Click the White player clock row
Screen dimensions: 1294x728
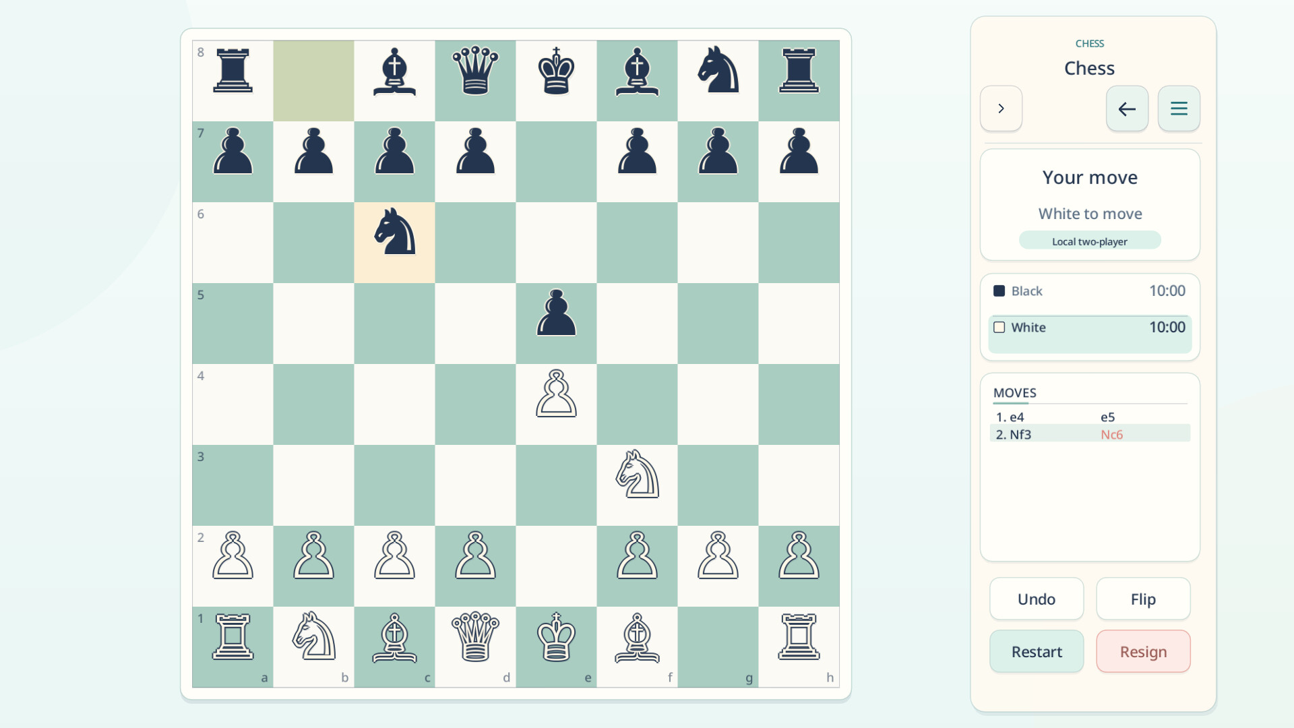pyautogui.click(x=1090, y=333)
